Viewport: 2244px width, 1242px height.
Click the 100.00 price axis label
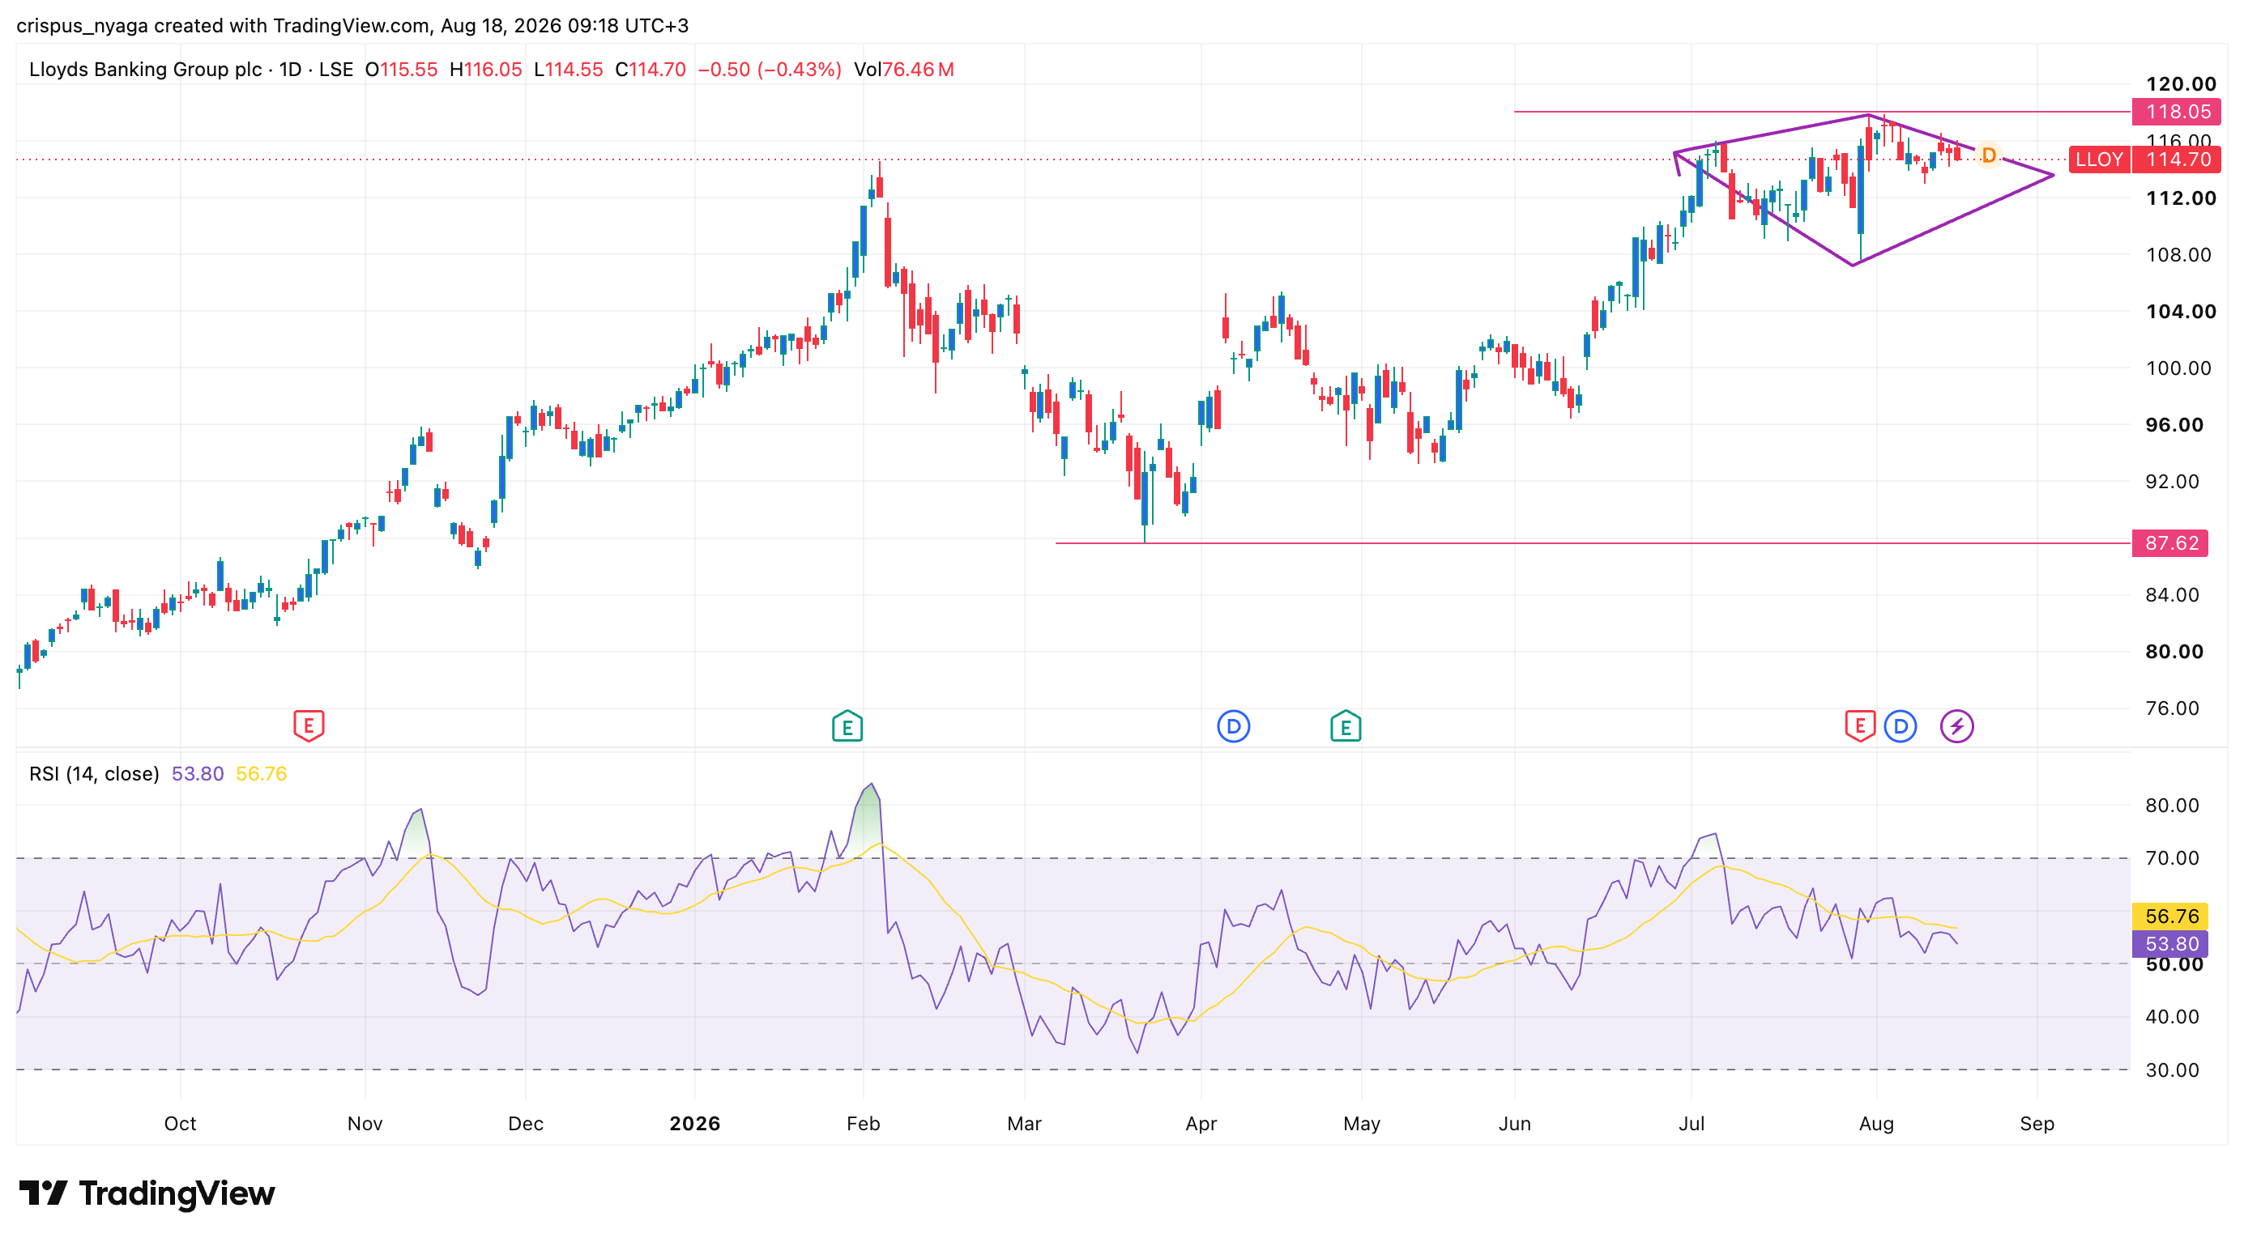(2178, 368)
